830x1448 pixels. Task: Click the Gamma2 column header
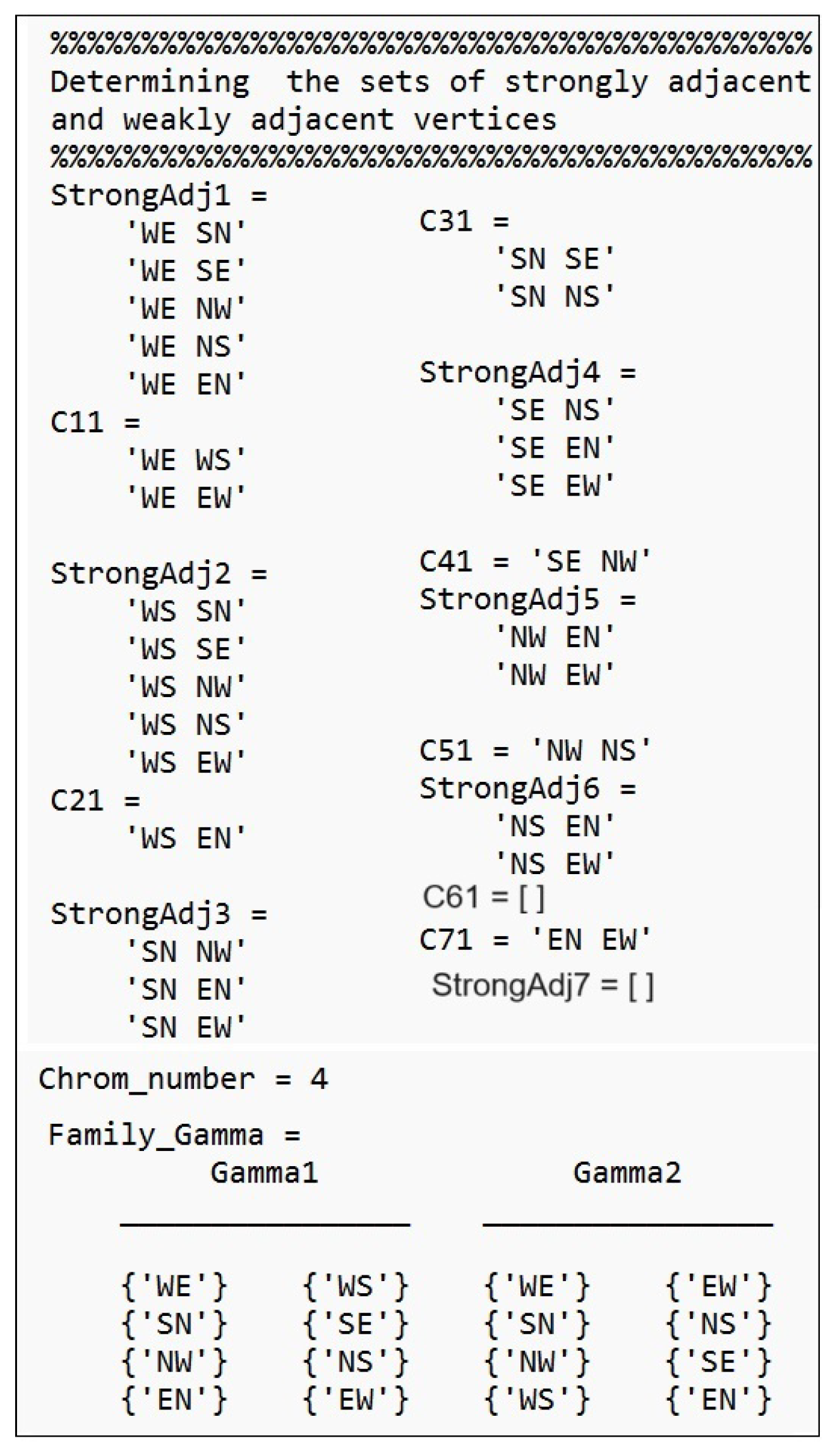click(627, 1173)
